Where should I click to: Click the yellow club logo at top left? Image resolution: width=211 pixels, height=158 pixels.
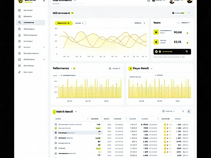[x=20, y=1]
